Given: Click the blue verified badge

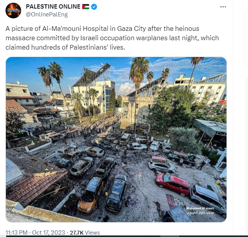Looking at the screenshot, I should pyautogui.click(x=94, y=7).
